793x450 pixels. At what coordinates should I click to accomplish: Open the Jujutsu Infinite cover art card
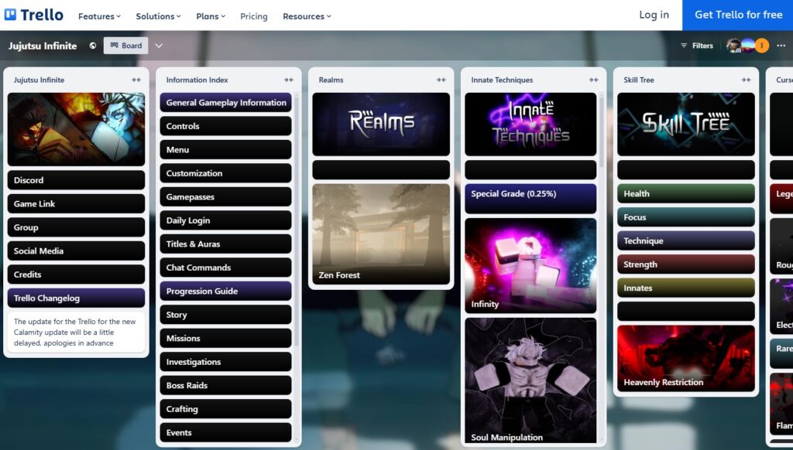tap(77, 129)
